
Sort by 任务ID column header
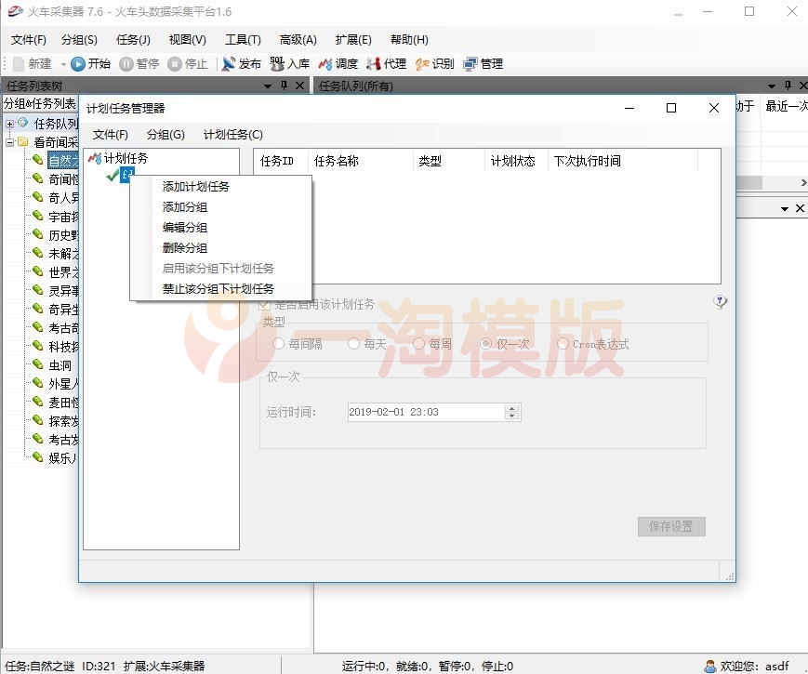[x=280, y=161]
